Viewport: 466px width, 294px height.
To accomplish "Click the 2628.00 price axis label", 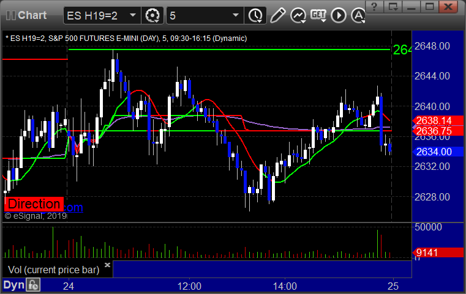I will 432,197.
